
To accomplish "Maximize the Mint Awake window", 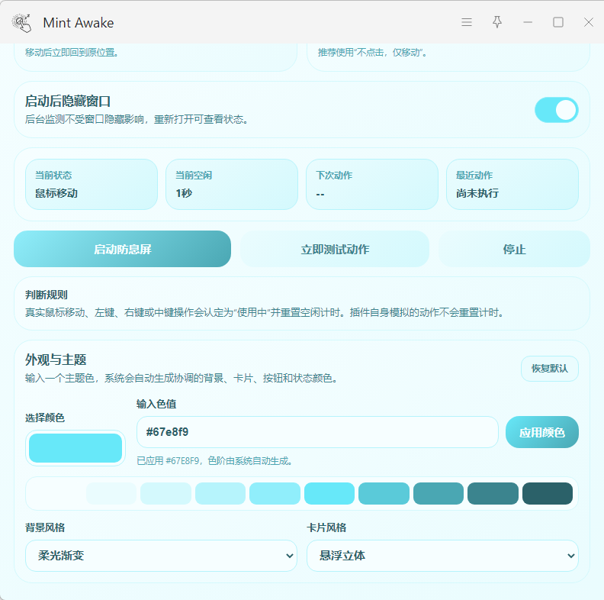I will click(558, 22).
